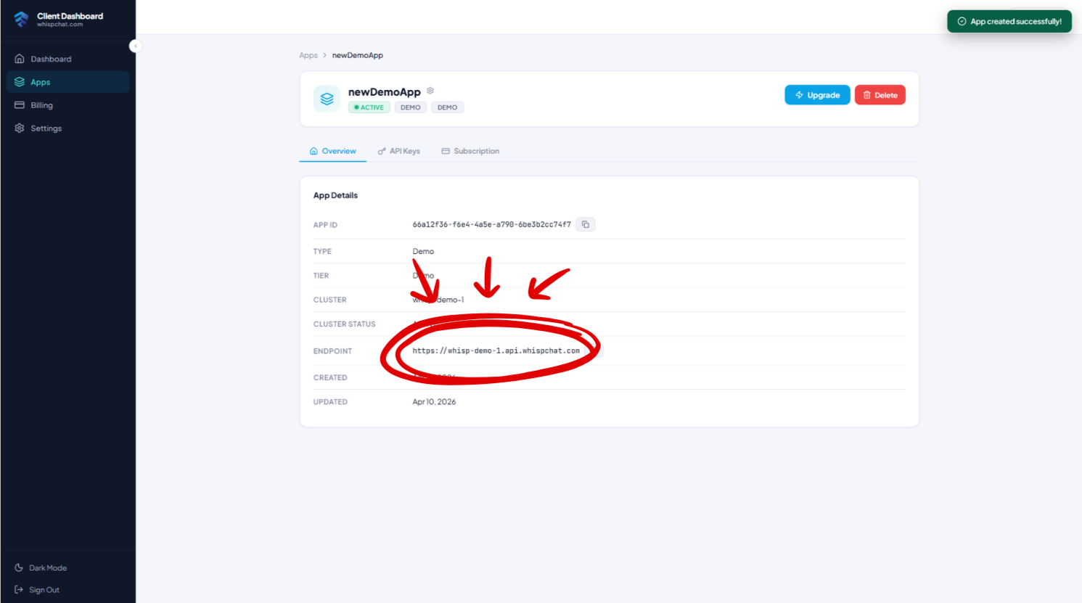Collapse the sidebar with the chevron
Viewport: 1082px width, 603px height.
135,46
